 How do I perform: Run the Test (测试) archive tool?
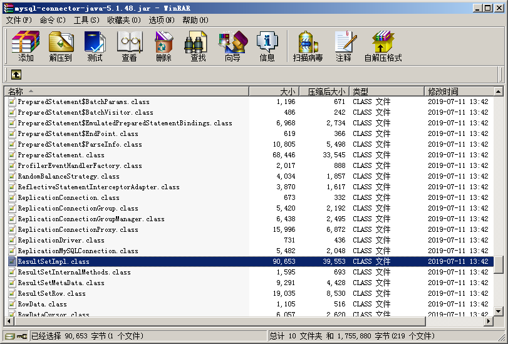[x=95, y=46]
